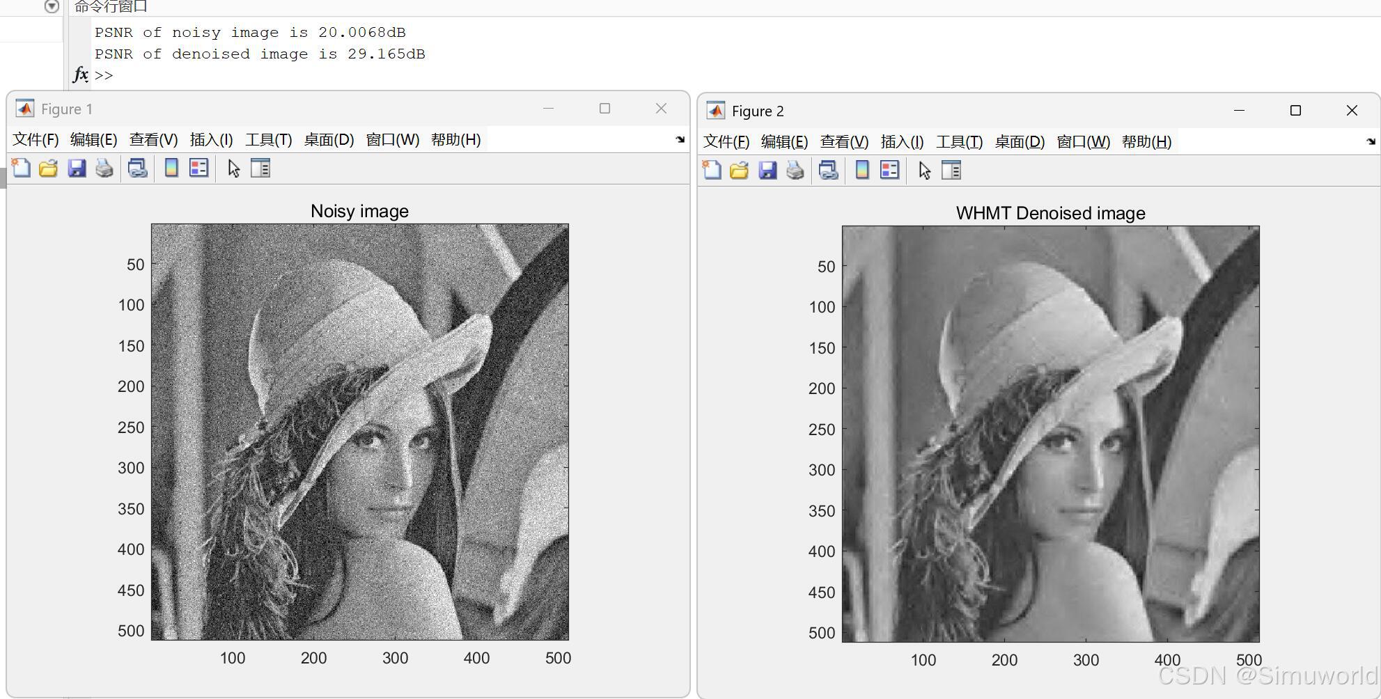Click Save icon in Figure 2 toolbar

pyautogui.click(x=767, y=170)
